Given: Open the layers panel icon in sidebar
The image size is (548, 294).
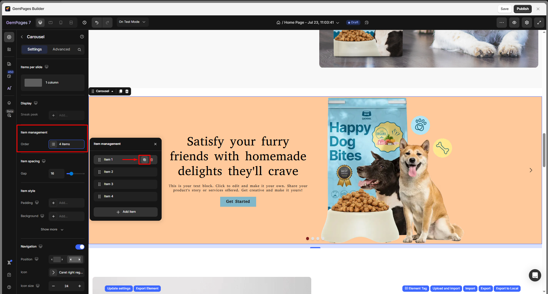Looking at the screenshot, I should [x=9, y=103].
